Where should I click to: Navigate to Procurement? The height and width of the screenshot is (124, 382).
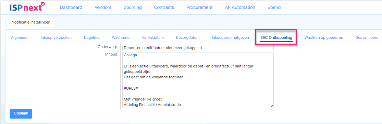(x=199, y=7)
